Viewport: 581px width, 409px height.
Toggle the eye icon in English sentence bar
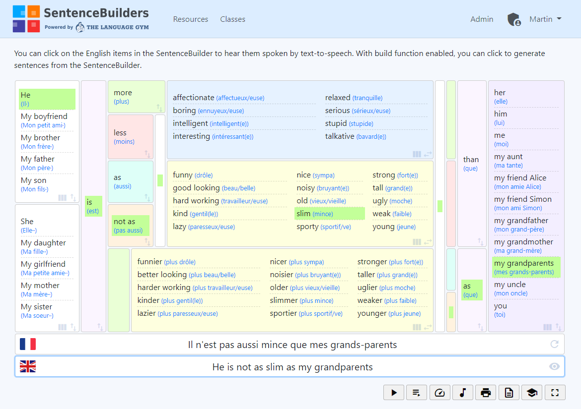(554, 366)
